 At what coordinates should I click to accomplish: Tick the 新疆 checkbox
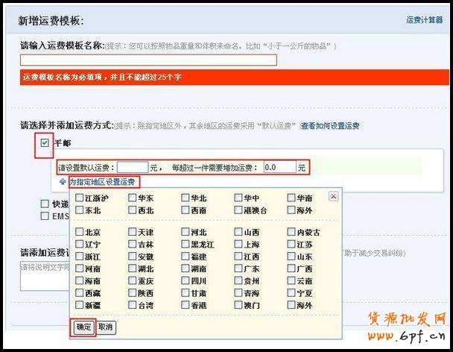pos(79,306)
